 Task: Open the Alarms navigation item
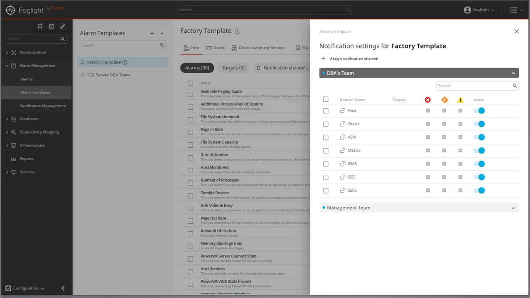[27, 79]
